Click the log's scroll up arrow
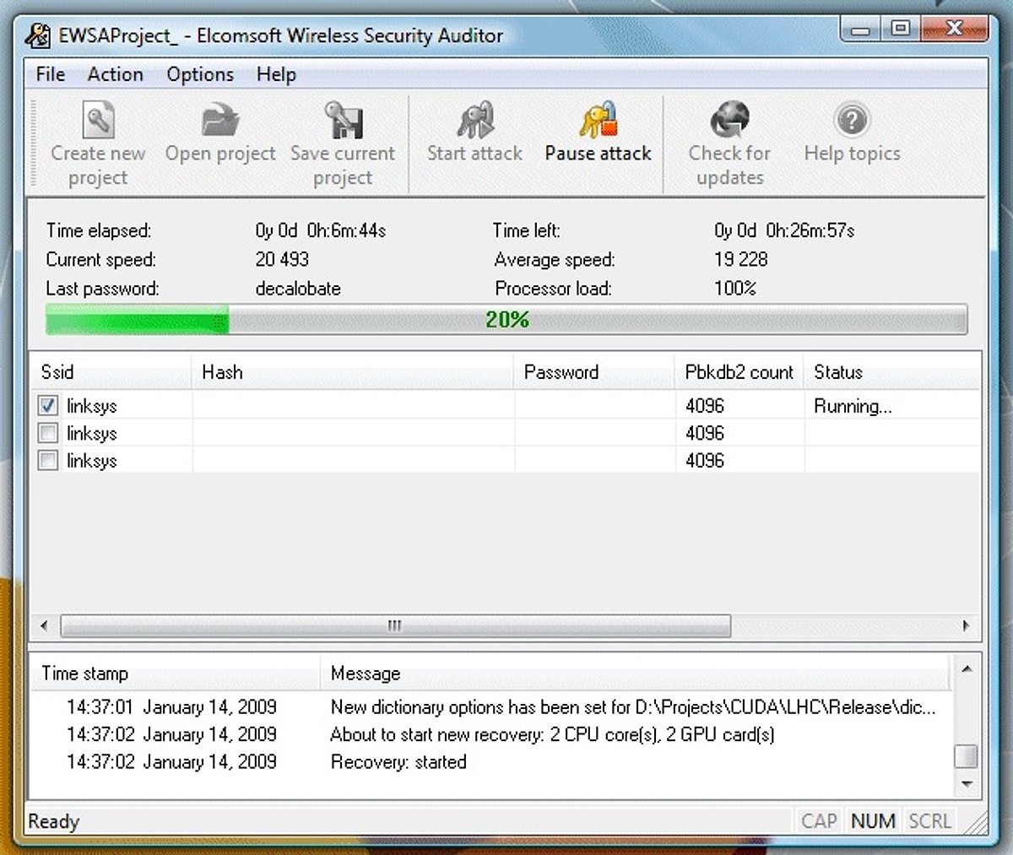 [967, 669]
